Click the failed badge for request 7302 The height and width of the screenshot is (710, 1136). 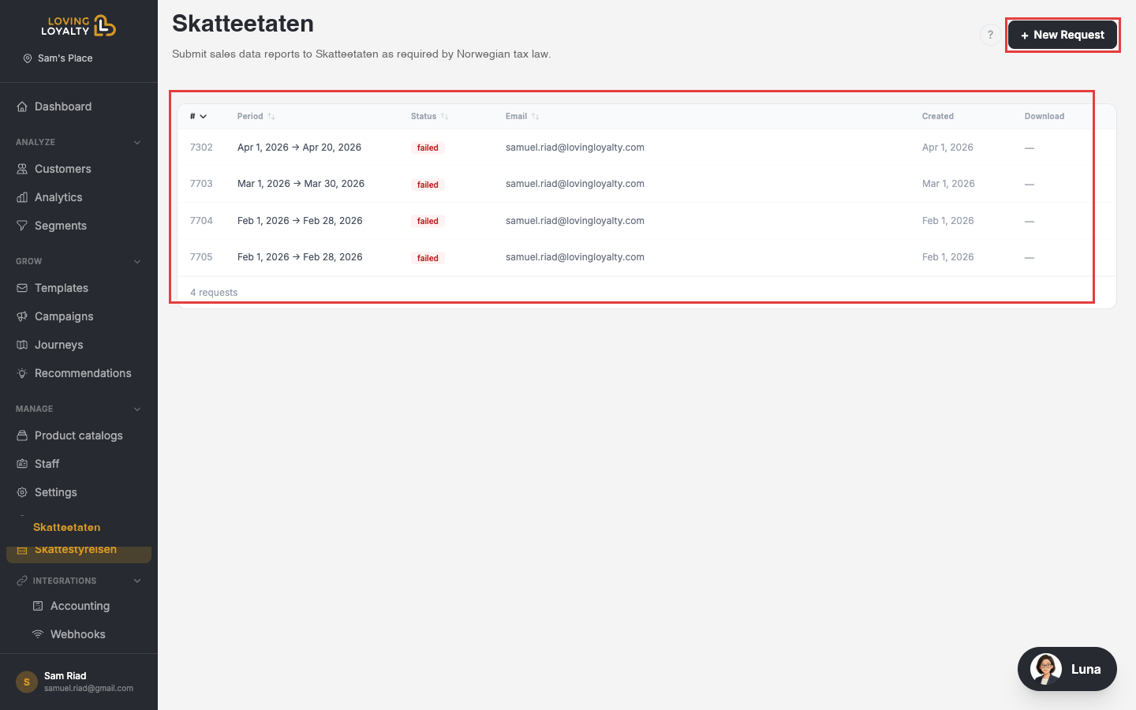(428, 148)
